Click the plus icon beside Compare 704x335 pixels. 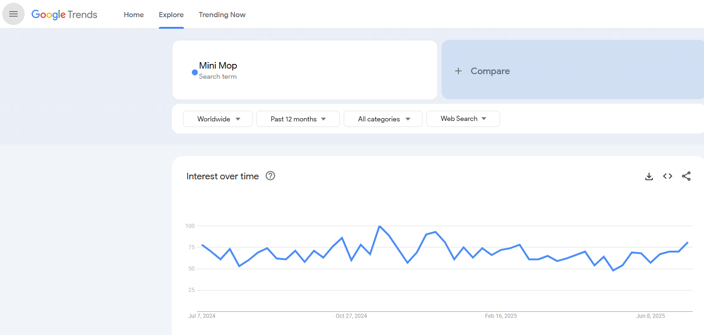click(458, 71)
